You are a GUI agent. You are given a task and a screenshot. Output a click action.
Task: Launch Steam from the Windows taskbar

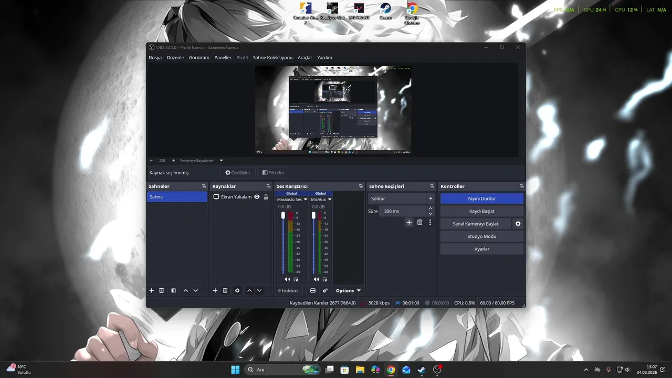[x=422, y=370]
